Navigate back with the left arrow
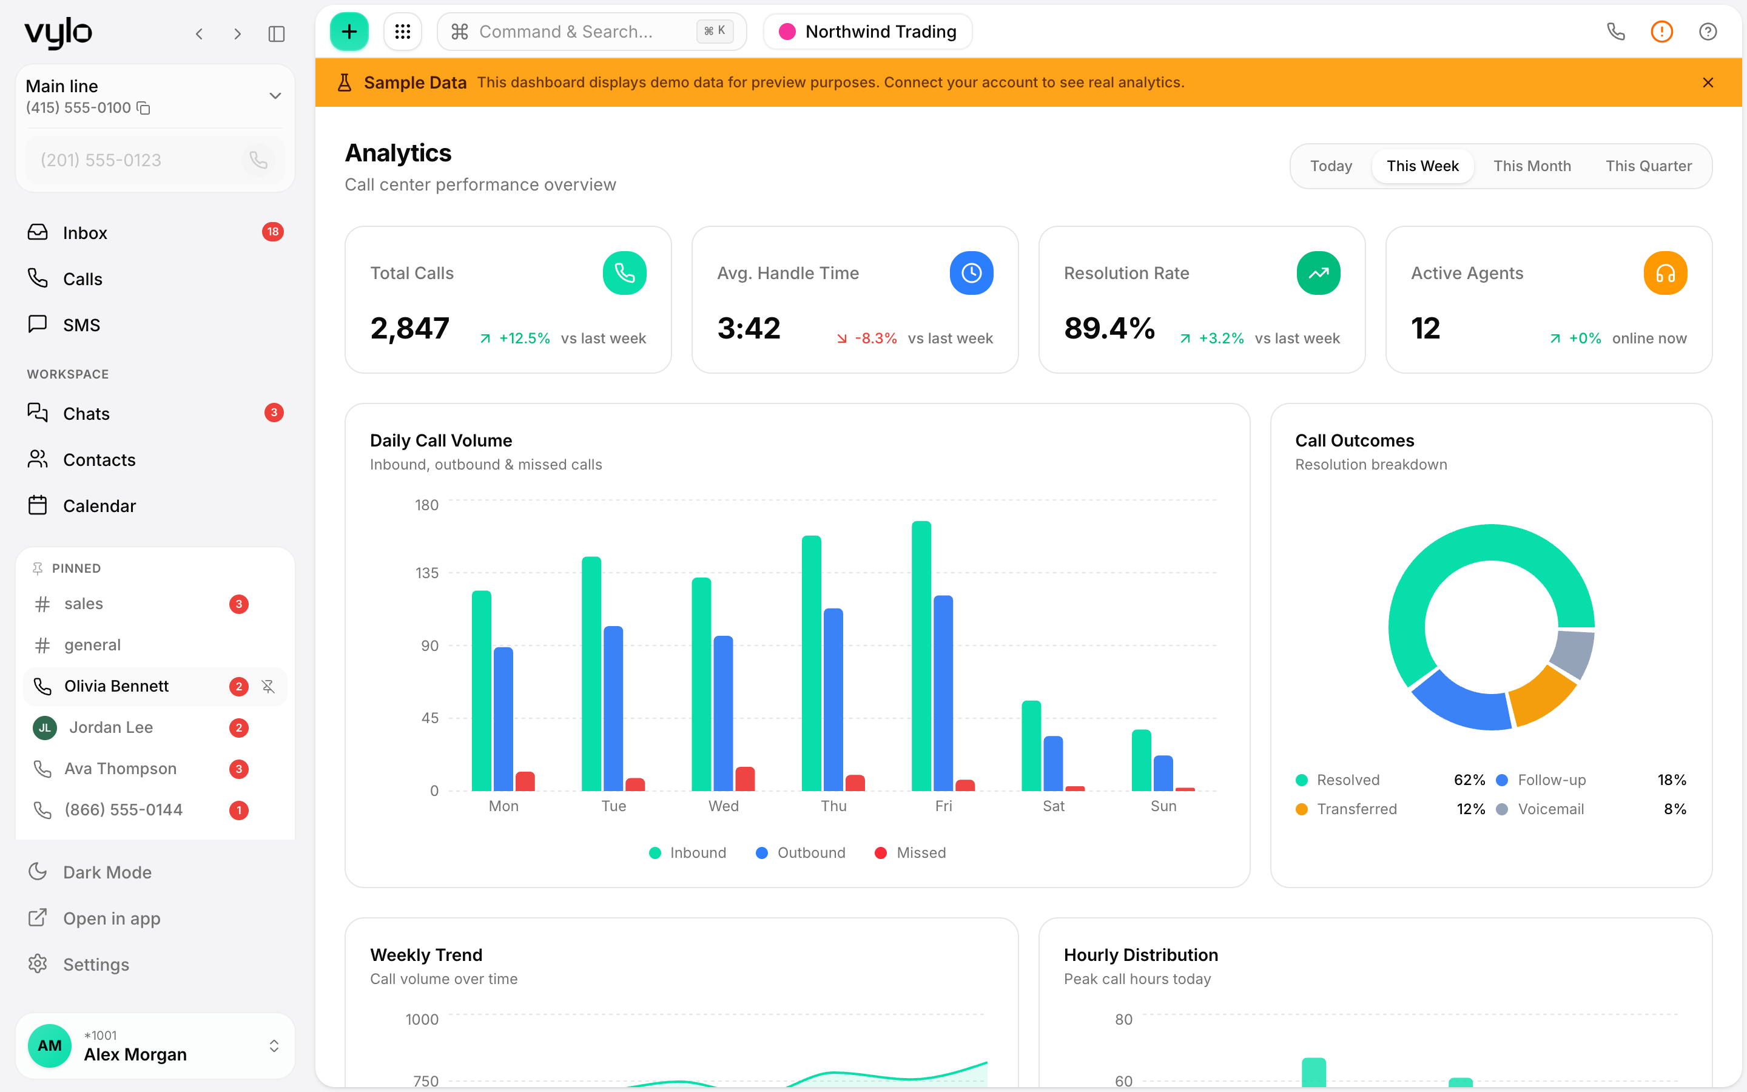The image size is (1747, 1092). click(199, 34)
